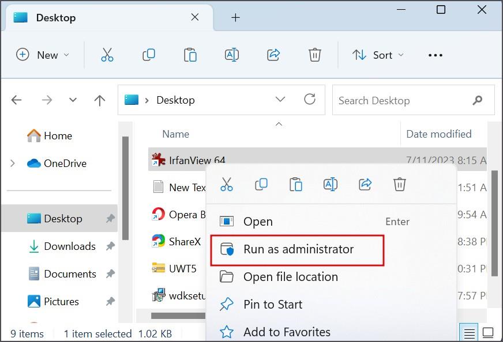Click the Search Desktop field
This screenshot has height=342, width=503.
click(x=413, y=100)
